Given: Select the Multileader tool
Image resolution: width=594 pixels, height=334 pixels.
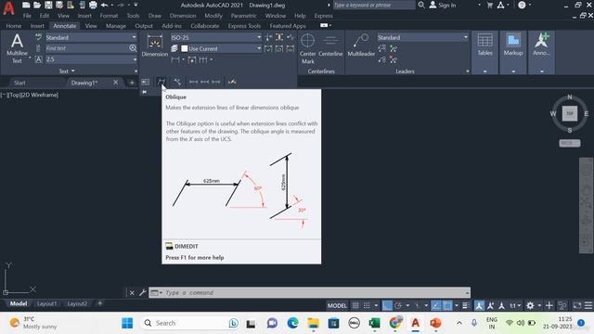Looking at the screenshot, I should [x=361, y=45].
